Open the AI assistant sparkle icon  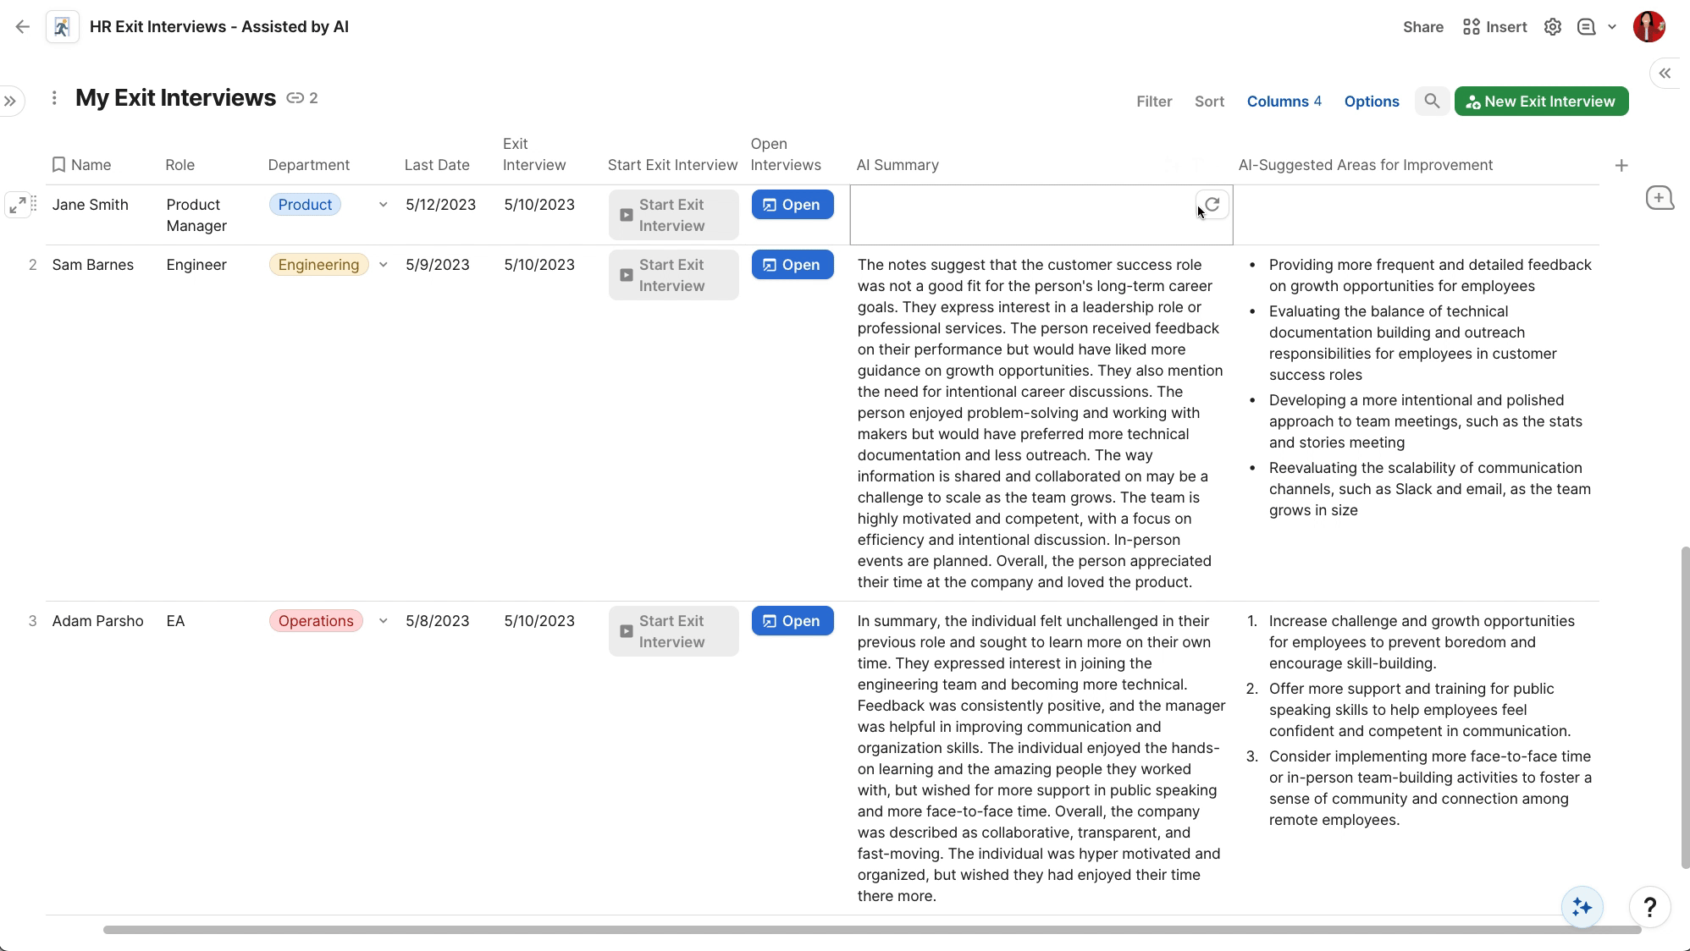point(1582,907)
